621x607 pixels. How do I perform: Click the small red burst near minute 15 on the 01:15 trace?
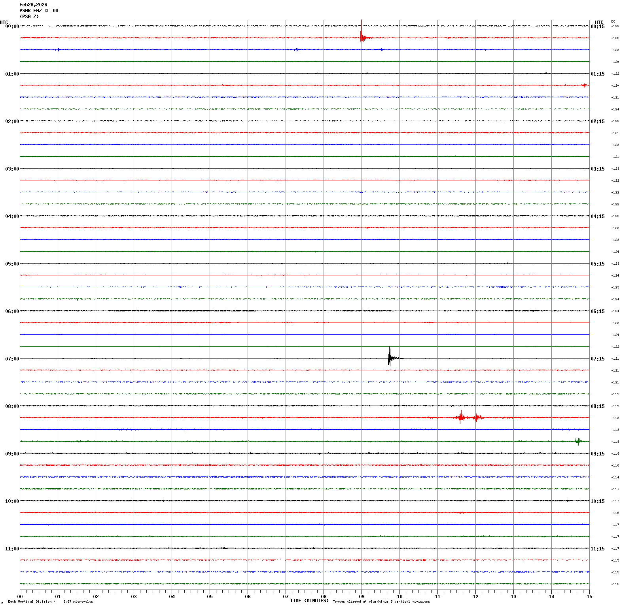click(x=584, y=85)
